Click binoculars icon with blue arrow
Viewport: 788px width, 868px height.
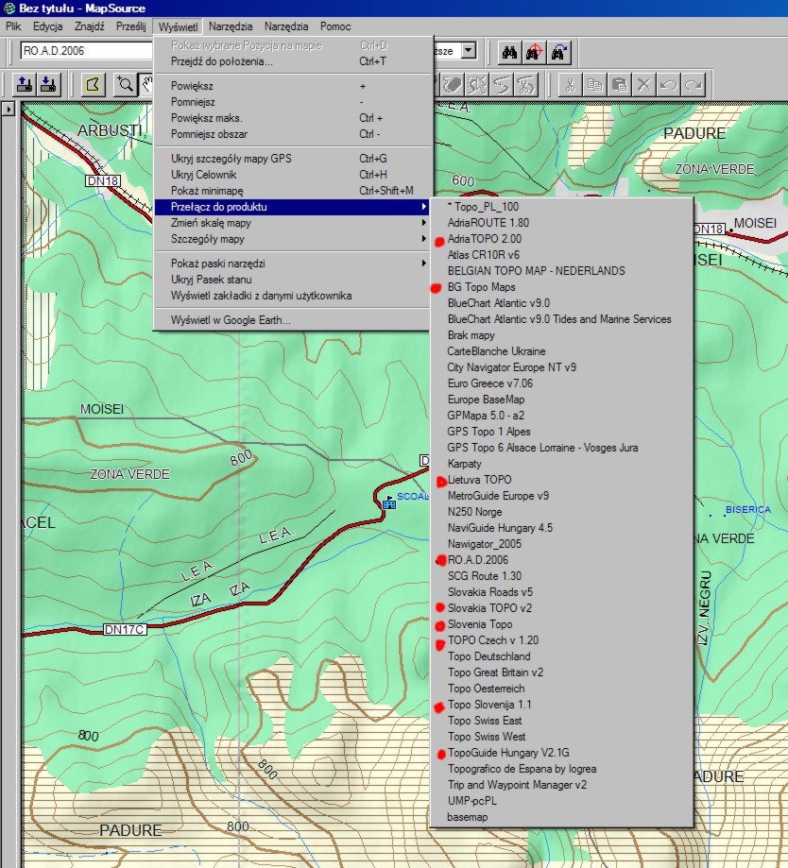pos(558,53)
